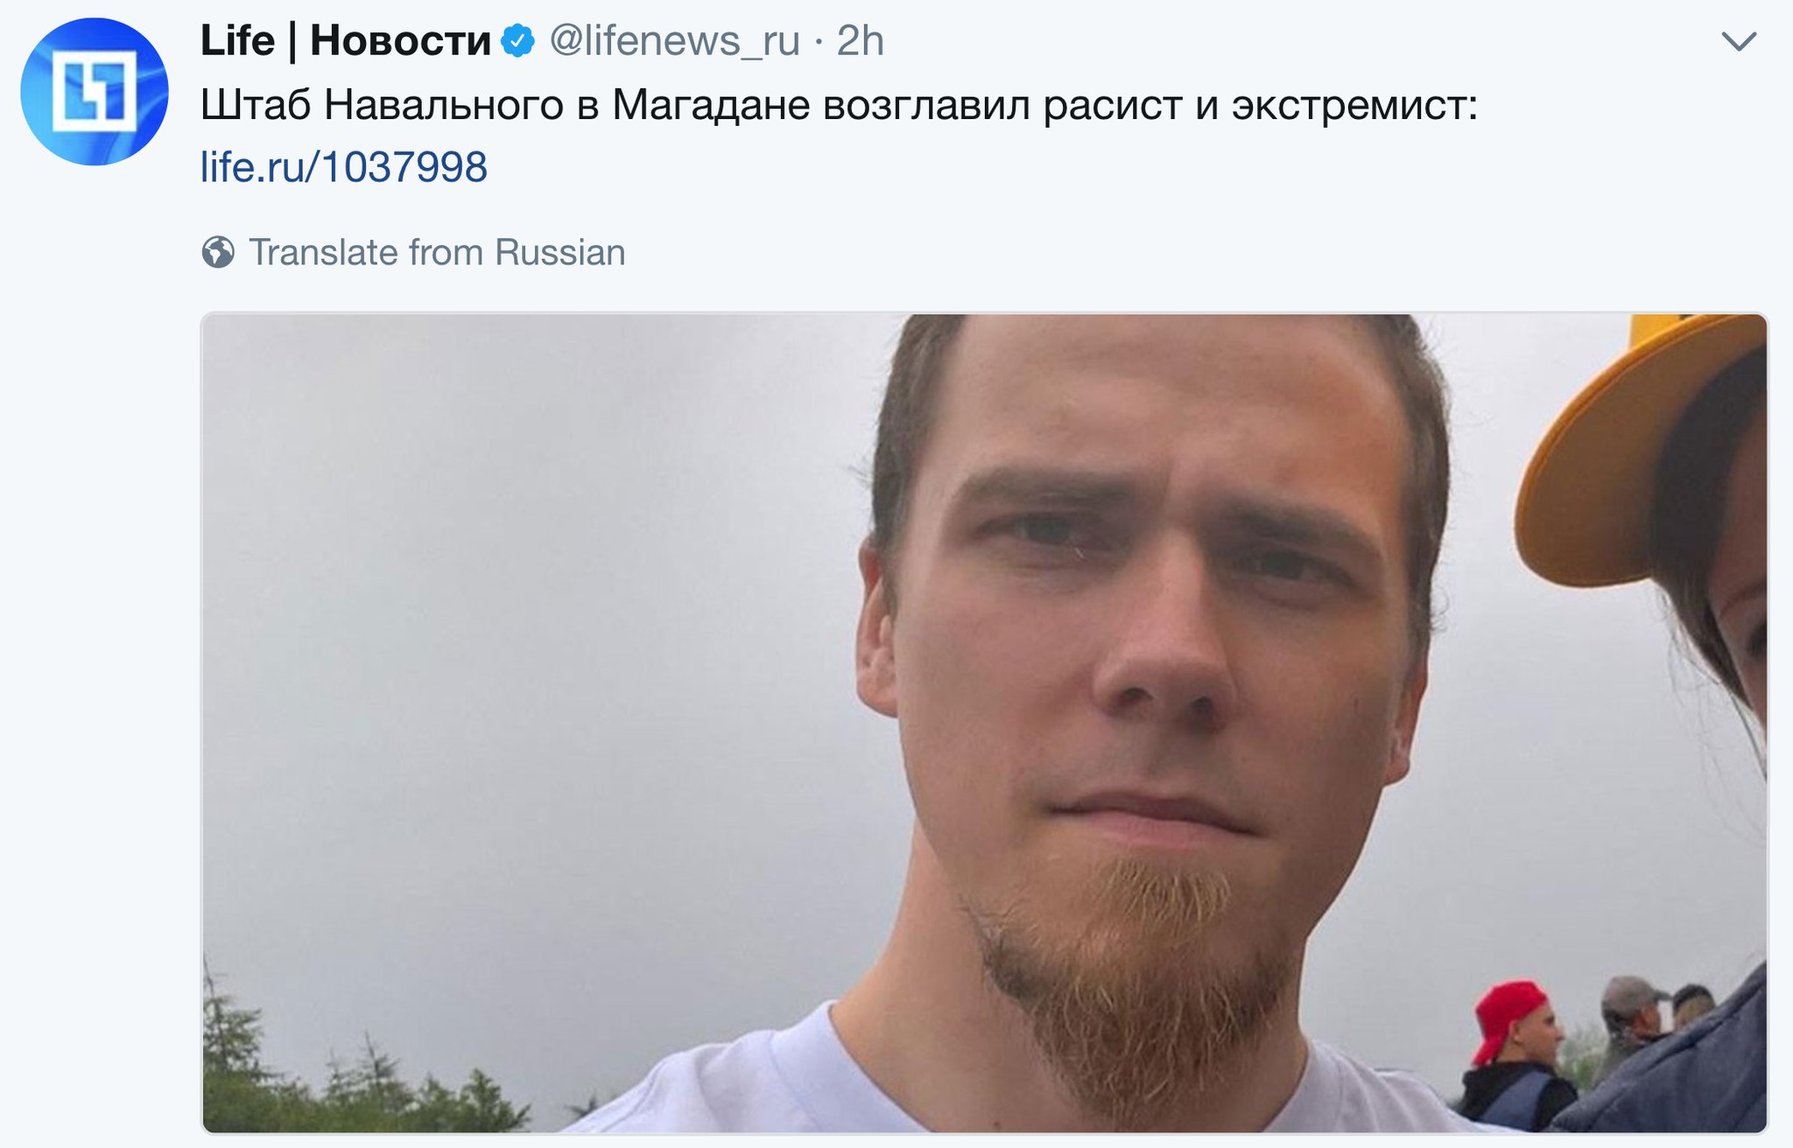
Task: Click the word Новости in the display name
Action: [x=401, y=40]
